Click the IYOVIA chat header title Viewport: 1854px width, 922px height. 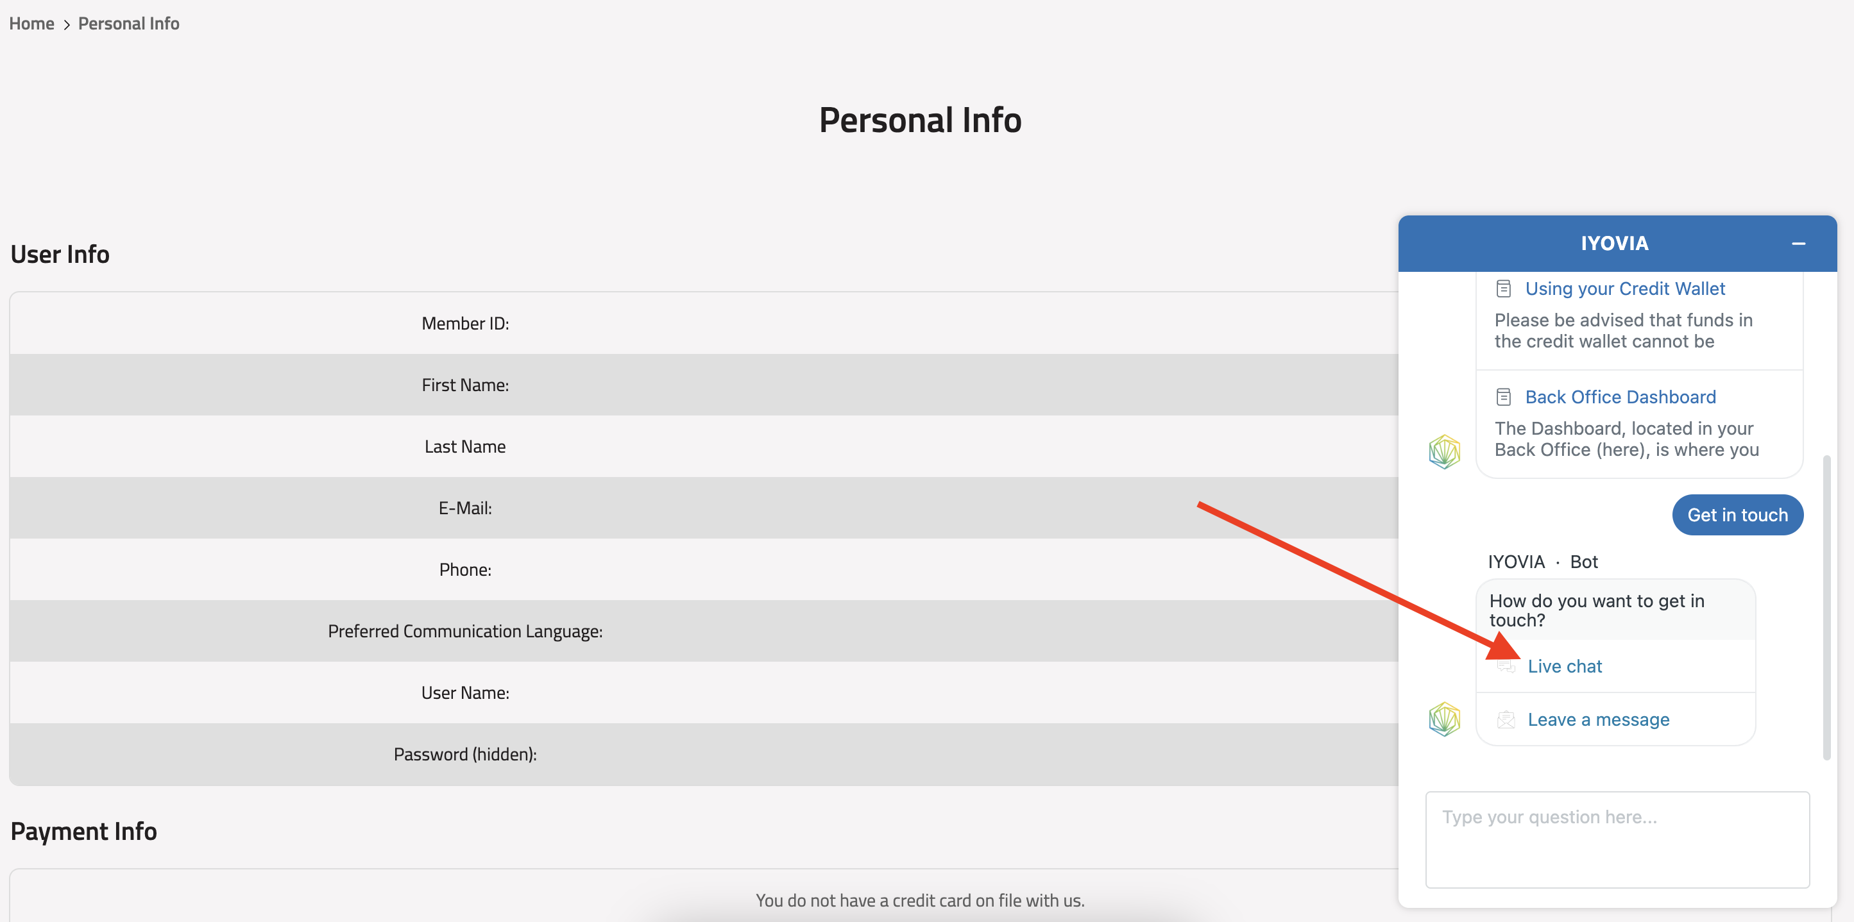point(1614,244)
